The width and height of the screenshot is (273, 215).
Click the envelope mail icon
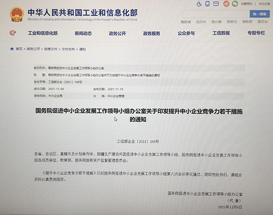click(x=216, y=3)
